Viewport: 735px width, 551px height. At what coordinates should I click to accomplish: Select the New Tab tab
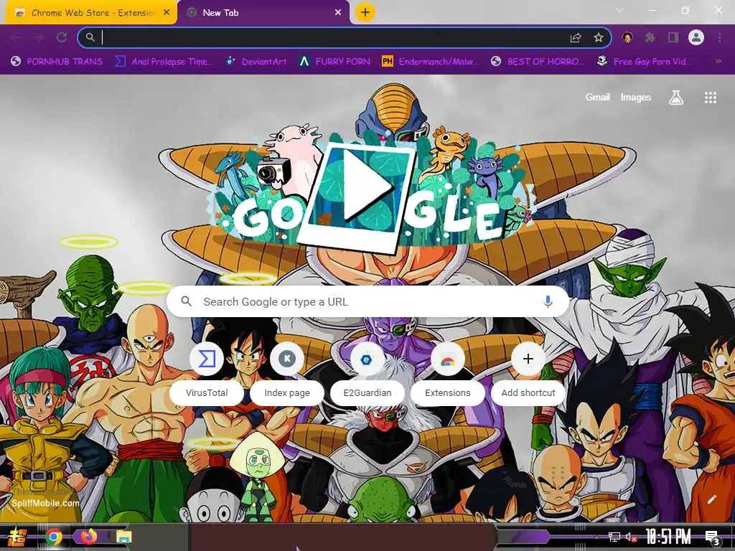point(263,13)
